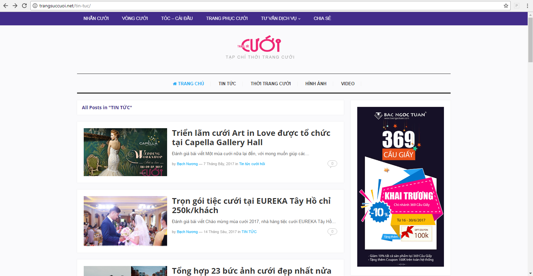Viewport: 533px width, 276px height.
Task: Click excerpt Đánh giá bài viết Chào mừng mùa cưới
Action: [254, 221]
